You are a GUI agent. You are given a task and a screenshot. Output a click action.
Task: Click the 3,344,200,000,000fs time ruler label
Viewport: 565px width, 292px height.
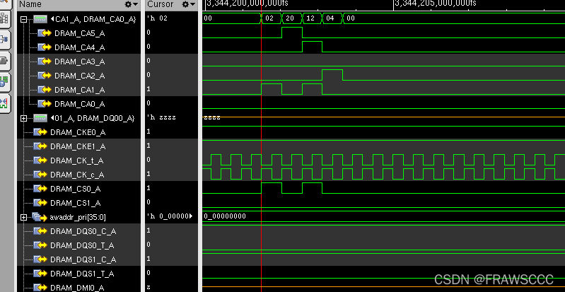(x=247, y=4)
